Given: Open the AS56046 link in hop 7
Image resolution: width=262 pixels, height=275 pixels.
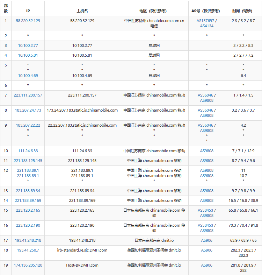Looking at the screenshot, I should [x=205, y=95].
